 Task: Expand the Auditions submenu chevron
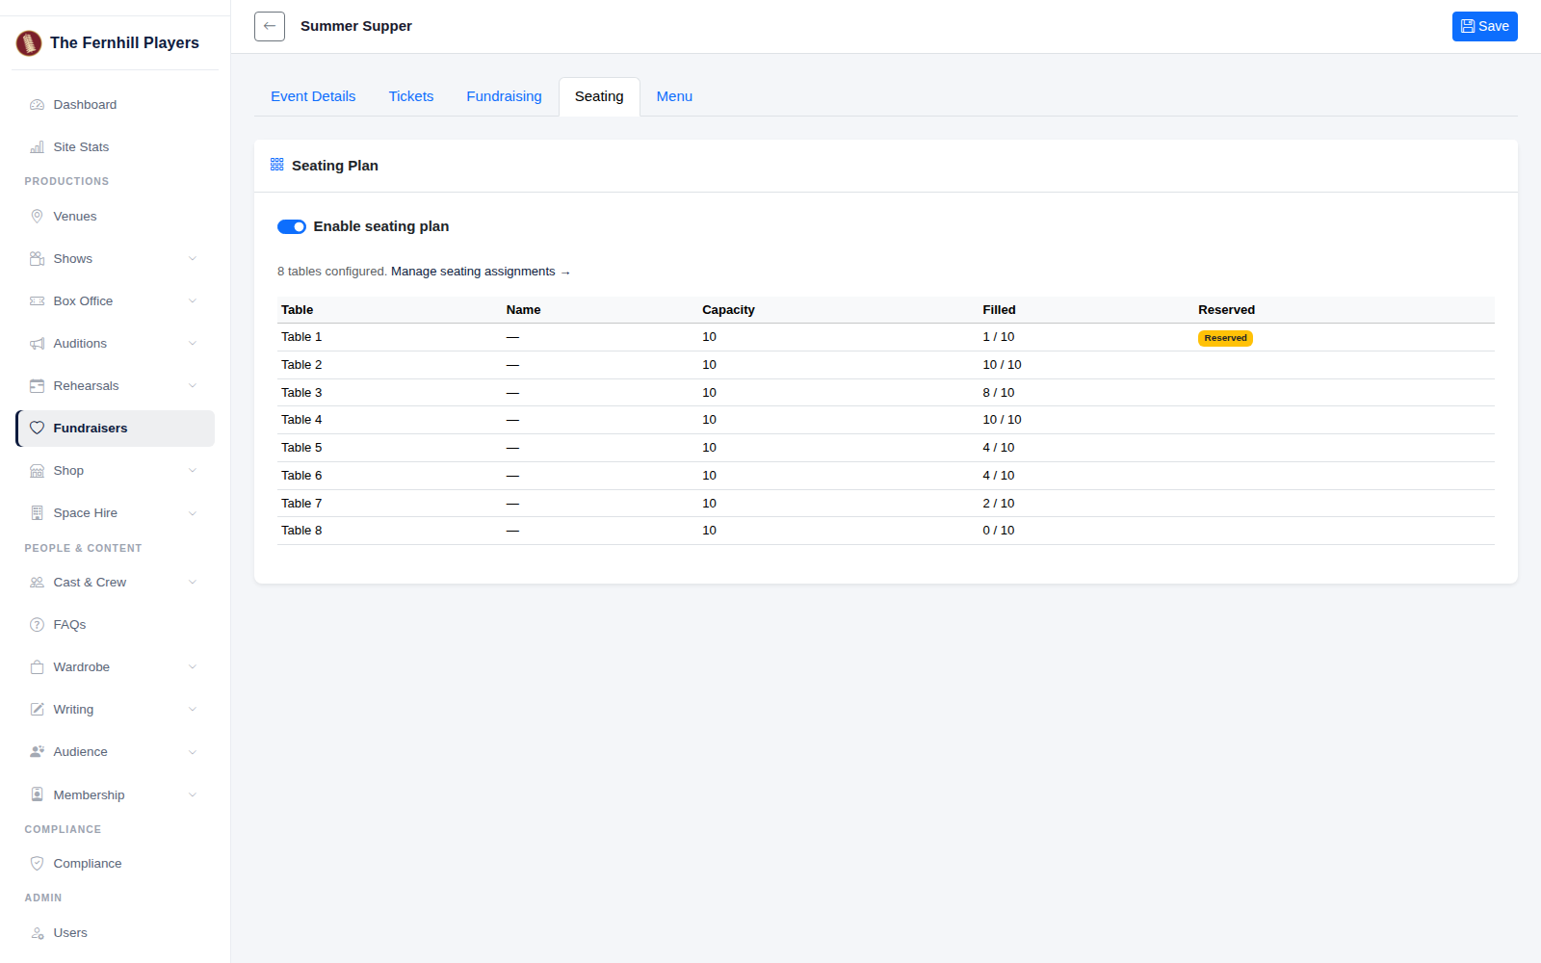(193, 344)
